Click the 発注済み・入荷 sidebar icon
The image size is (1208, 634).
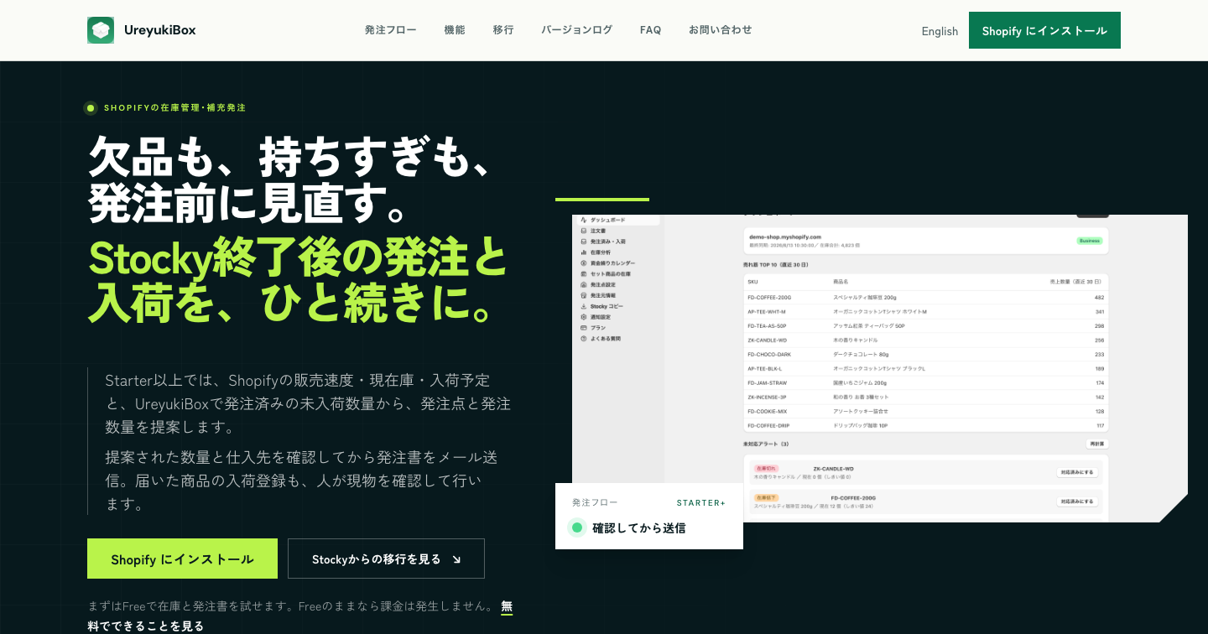pyautogui.click(x=583, y=242)
